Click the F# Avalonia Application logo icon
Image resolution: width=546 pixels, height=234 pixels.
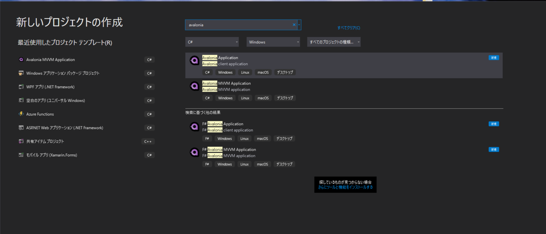click(194, 127)
